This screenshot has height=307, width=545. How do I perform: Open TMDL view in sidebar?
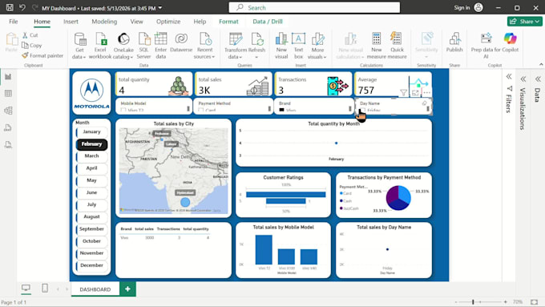tap(8, 144)
